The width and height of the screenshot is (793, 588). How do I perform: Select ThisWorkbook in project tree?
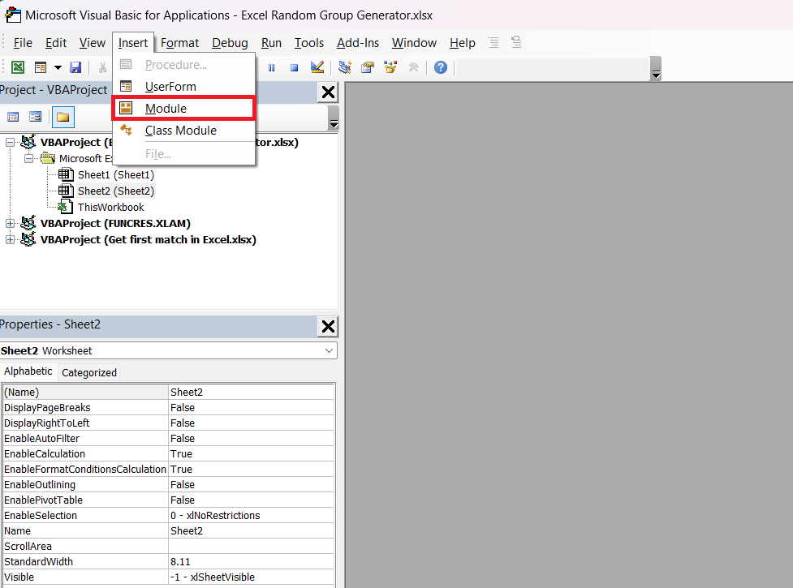(110, 207)
